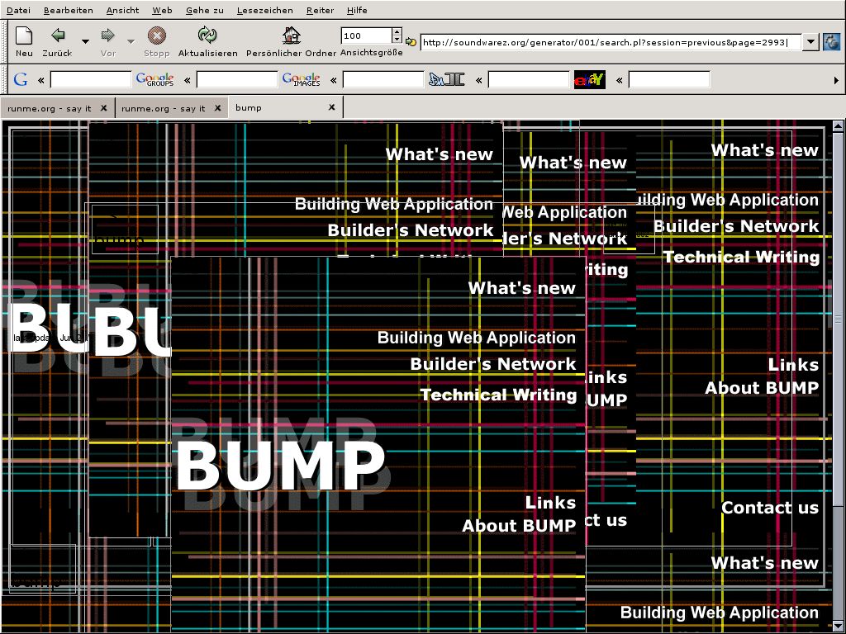Open the Lesezeichen menu

click(264, 11)
